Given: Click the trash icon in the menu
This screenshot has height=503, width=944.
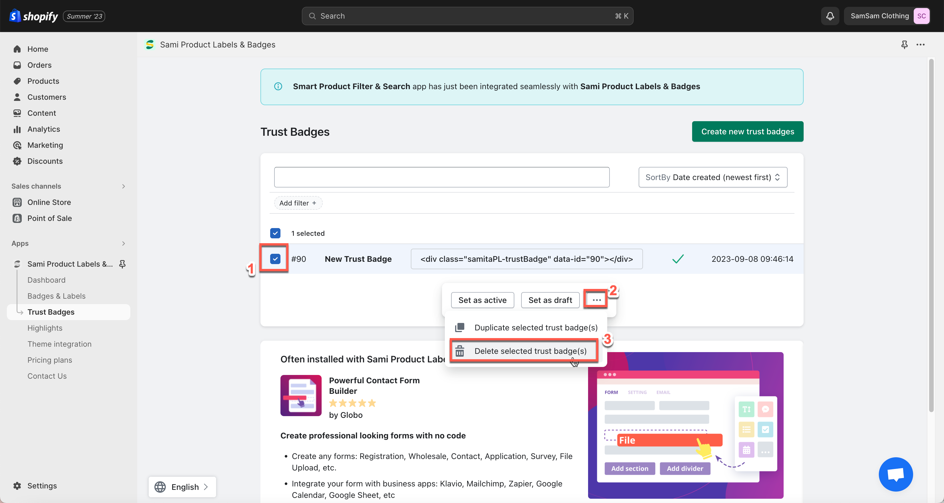Looking at the screenshot, I should pos(459,351).
